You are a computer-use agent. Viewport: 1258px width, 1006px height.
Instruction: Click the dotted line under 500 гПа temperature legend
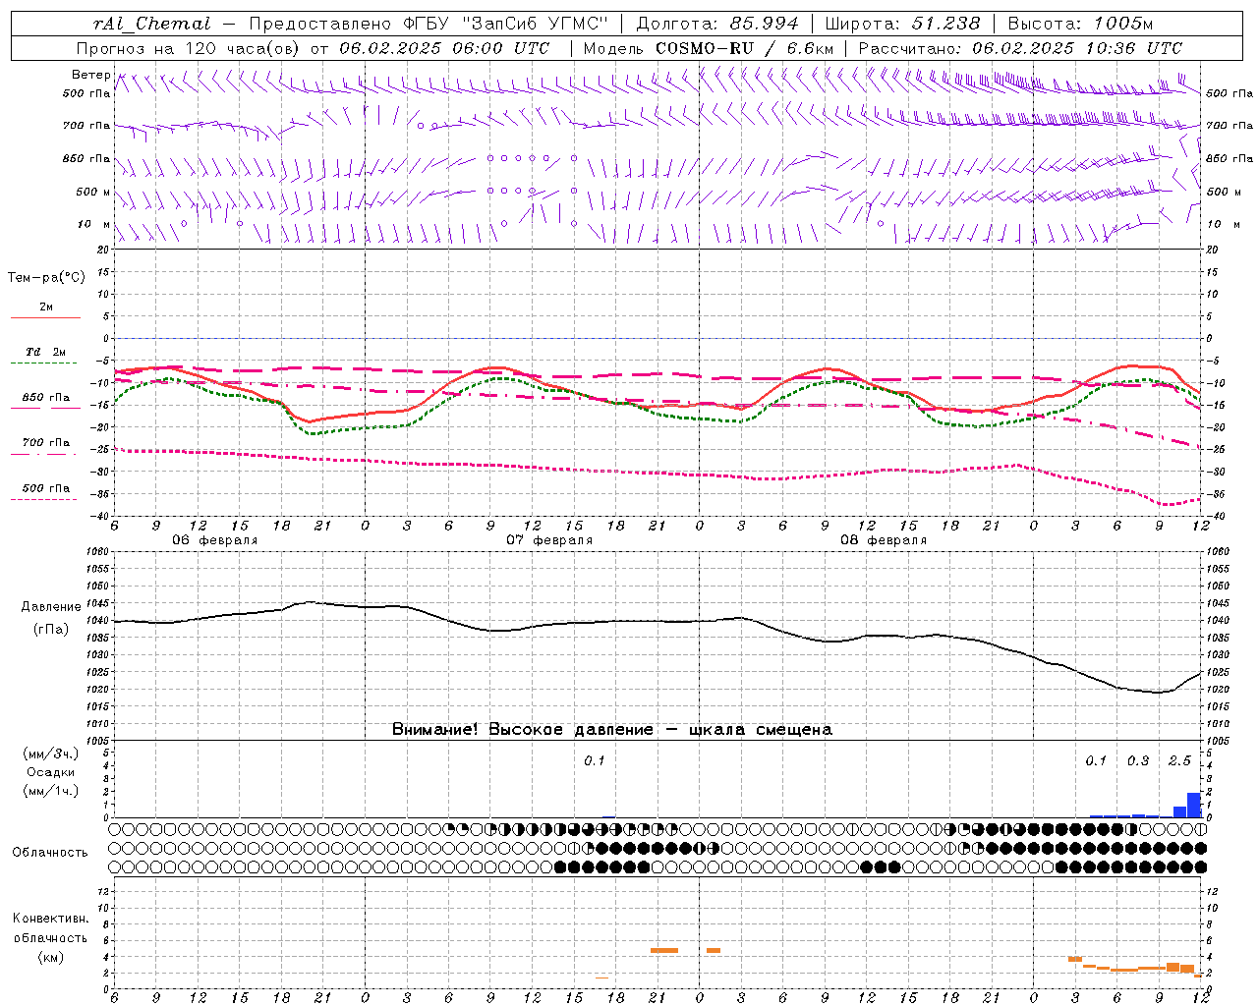43,500
